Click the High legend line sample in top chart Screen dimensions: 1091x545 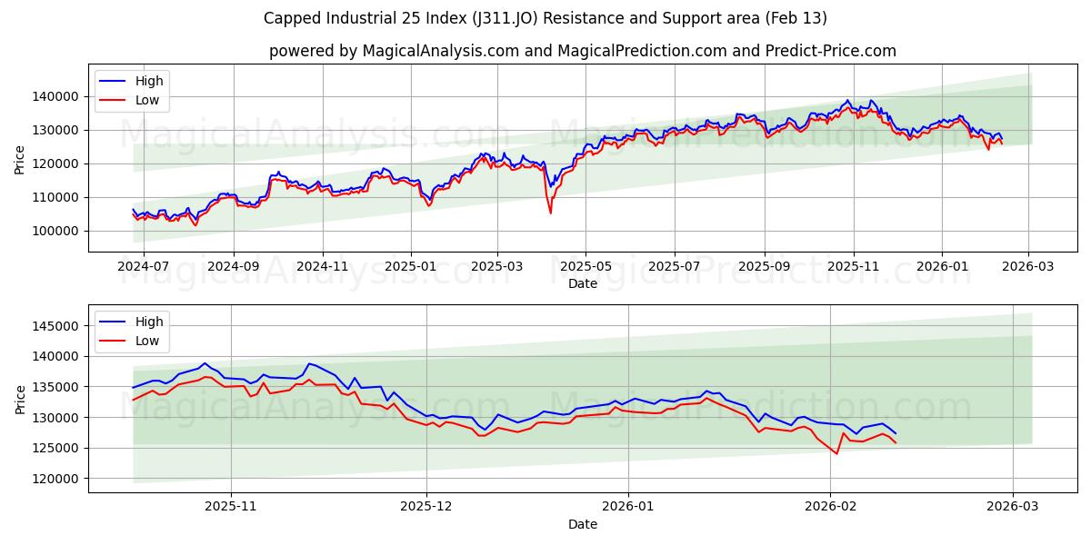tap(111, 81)
